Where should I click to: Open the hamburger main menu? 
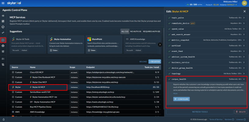pos(3,3)
